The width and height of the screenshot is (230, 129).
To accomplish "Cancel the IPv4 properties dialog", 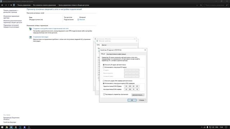I will pos(142,100).
